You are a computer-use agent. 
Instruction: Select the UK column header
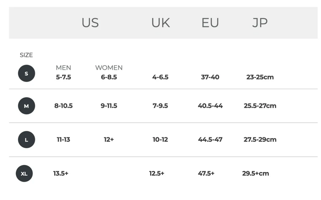(160, 23)
